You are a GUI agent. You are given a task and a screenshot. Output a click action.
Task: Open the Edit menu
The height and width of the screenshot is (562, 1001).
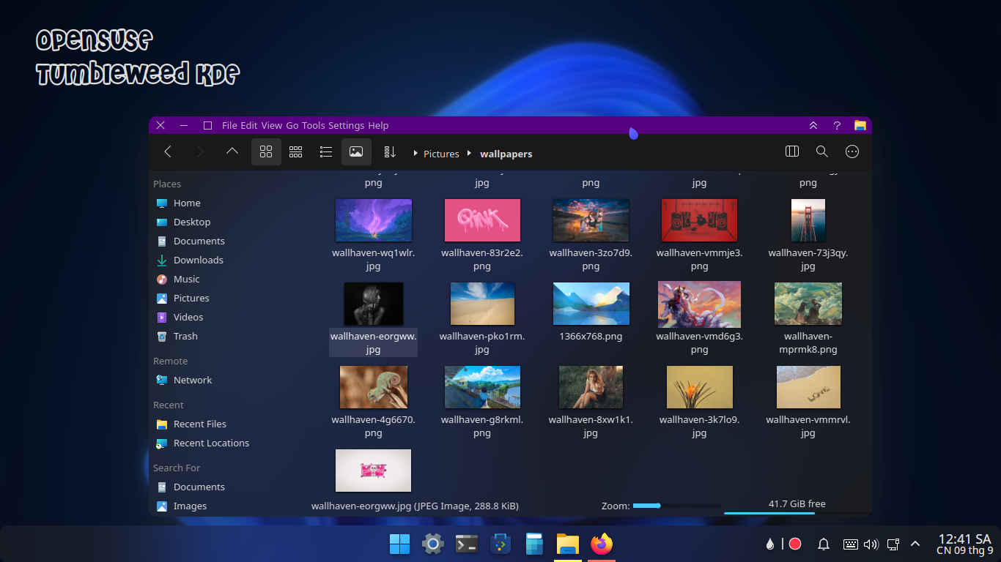click(249, 126)
